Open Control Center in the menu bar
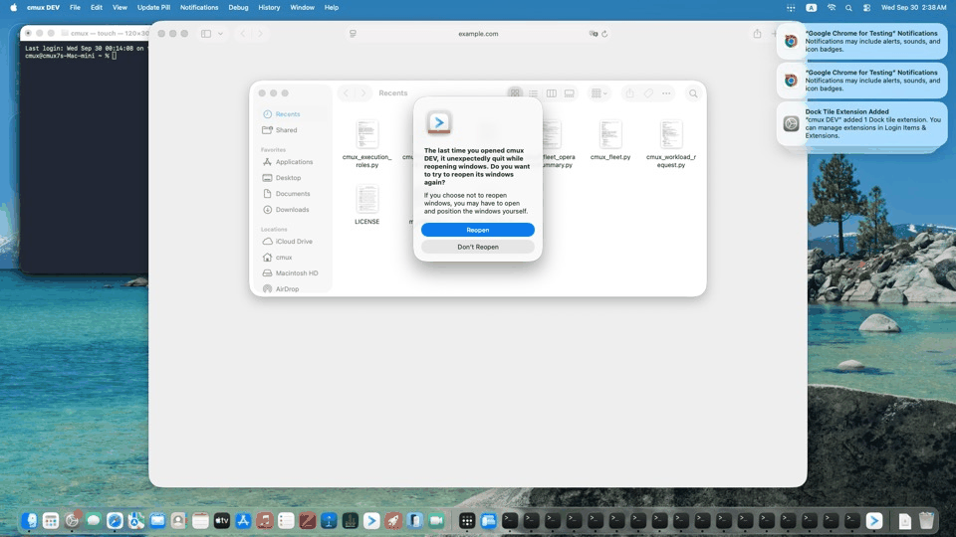Image resolution: width=956 pixels, height=537 pixels. (x=866, y=7)
